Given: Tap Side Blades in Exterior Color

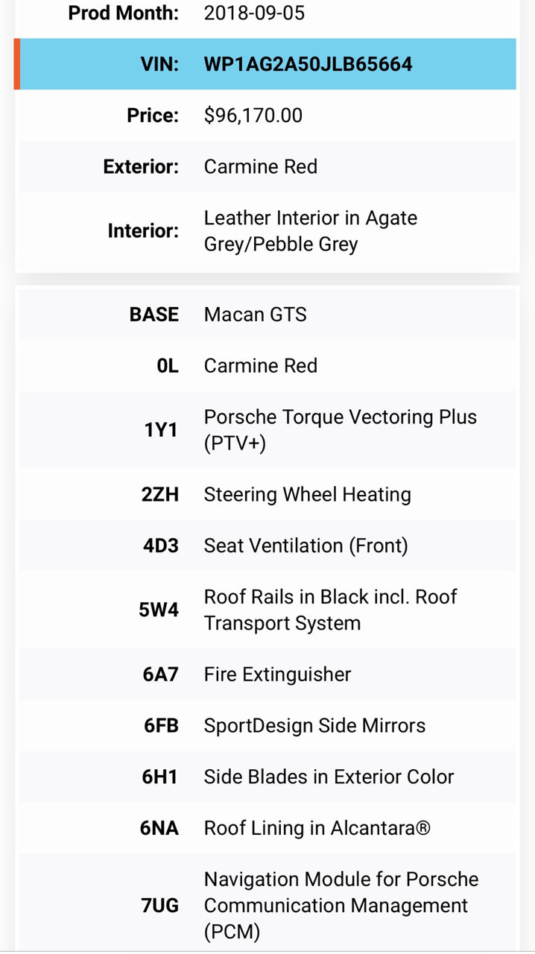Looking at the screenshot, I should (329, 777).
